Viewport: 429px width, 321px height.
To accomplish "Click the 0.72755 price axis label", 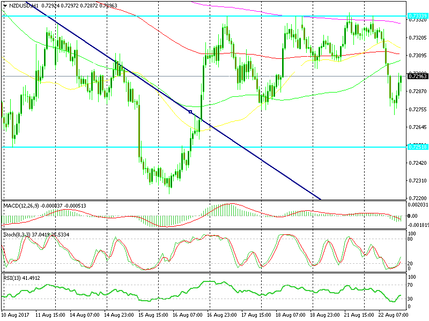I will pyautogui.click(x=418, y=110).
